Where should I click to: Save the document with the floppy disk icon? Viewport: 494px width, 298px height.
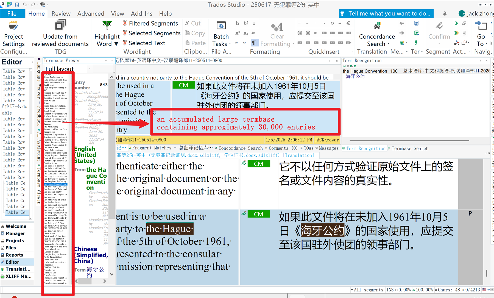pyautogui.click(x=17, y=4)
